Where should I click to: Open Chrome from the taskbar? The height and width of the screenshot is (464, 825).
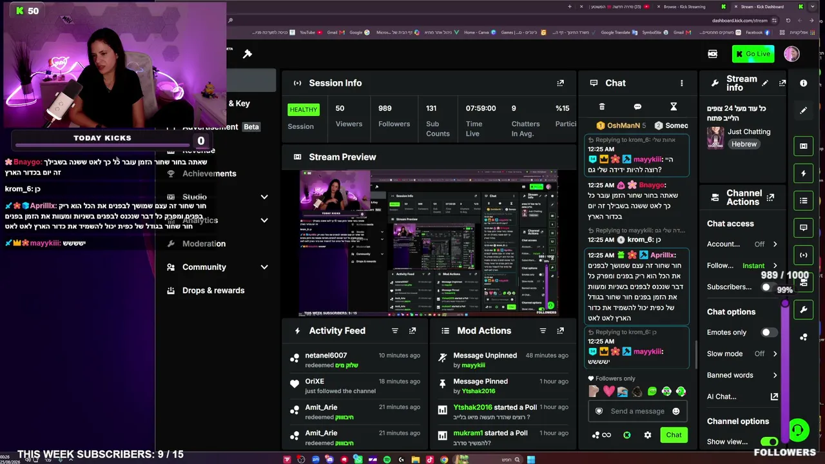click(444, 459)
